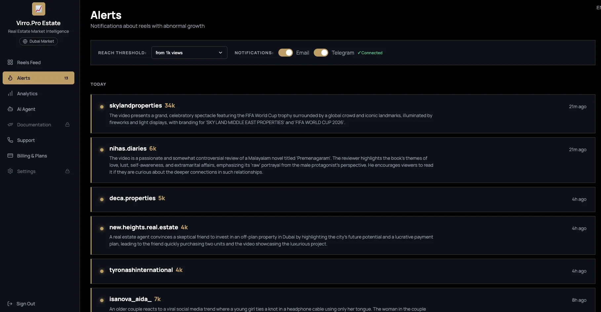This screenshot has width=601, height=312.
Task: Click the 5k count beside deca.properties
Action: (162, 198)
